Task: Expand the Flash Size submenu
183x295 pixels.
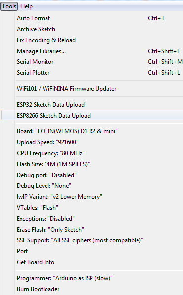Action: point(92,164)
